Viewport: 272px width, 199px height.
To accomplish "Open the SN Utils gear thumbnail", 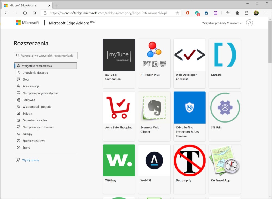I will click(225, 108).
